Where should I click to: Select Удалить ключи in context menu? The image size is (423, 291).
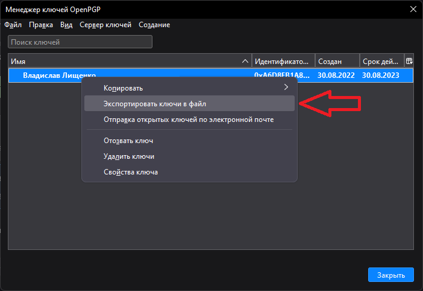pos(189,156)
